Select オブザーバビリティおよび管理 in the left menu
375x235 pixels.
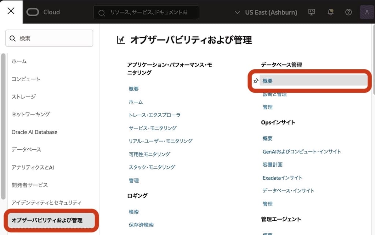(x=51, y=220)
